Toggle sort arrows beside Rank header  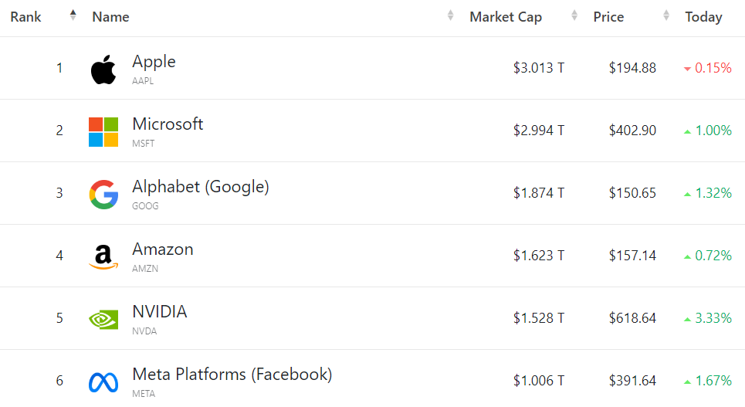coord(73,15)
